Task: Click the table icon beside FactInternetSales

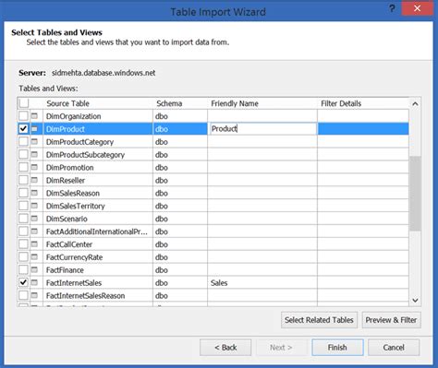Action: [x=34, y=282]
